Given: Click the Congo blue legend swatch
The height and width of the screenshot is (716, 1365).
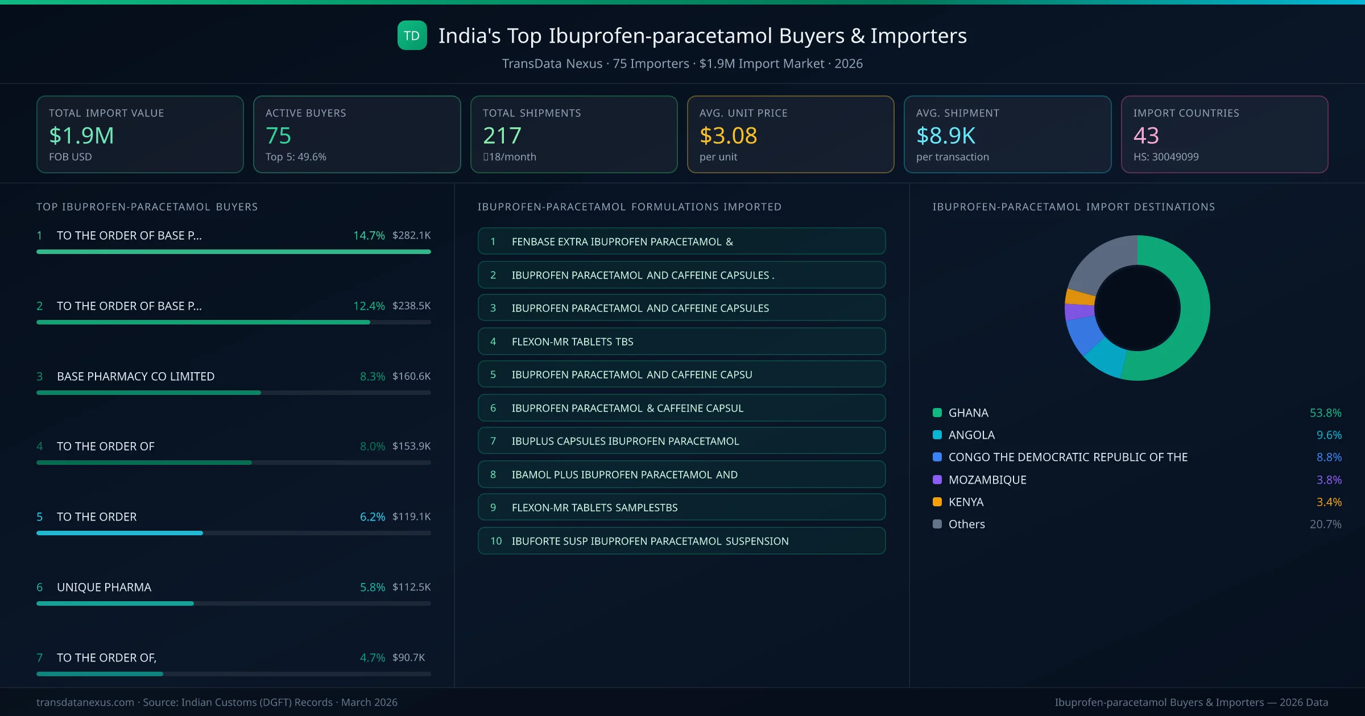Looking at the screenshot, I should [937, 457].
